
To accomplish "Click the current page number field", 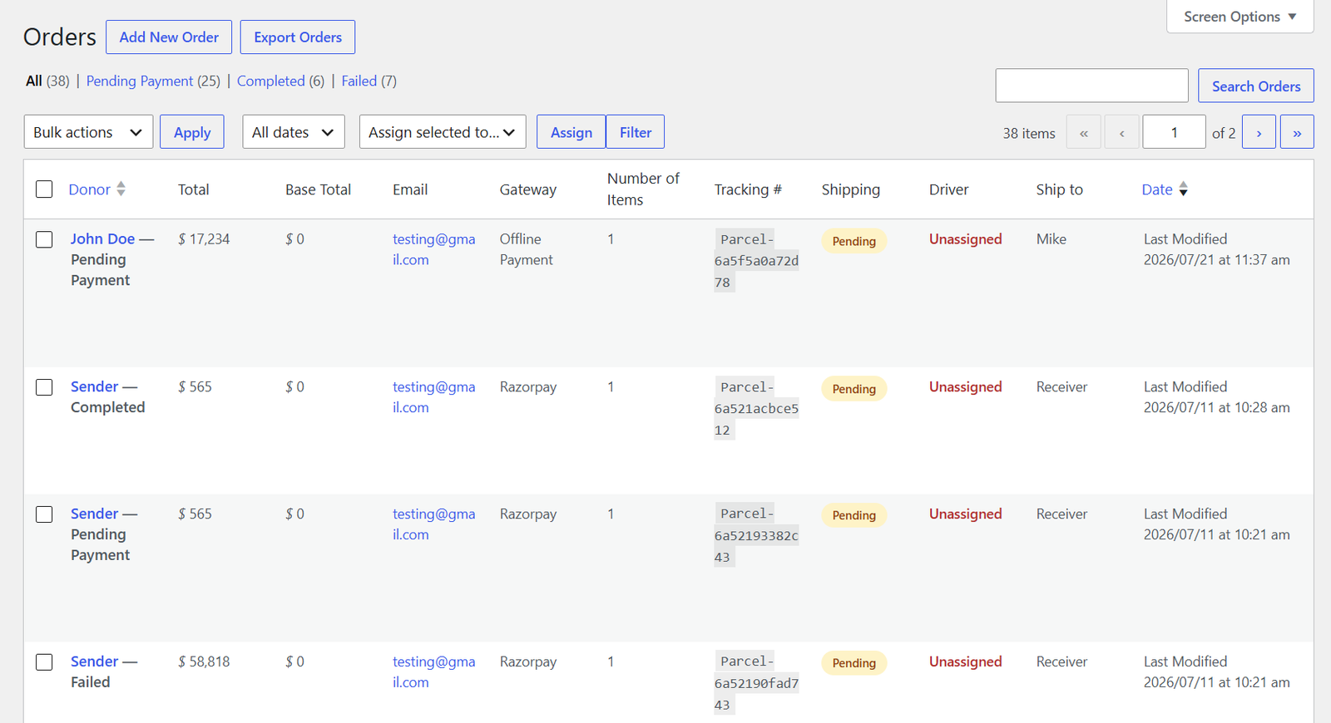I will 1175,132.
